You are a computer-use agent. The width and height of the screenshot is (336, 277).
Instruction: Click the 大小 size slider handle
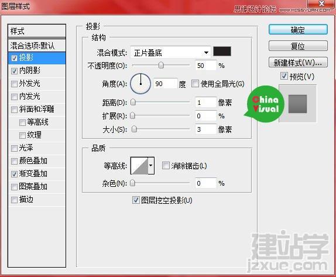[x=134, y=129]
